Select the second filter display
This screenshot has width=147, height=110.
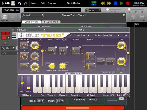[x=63, y=51]
